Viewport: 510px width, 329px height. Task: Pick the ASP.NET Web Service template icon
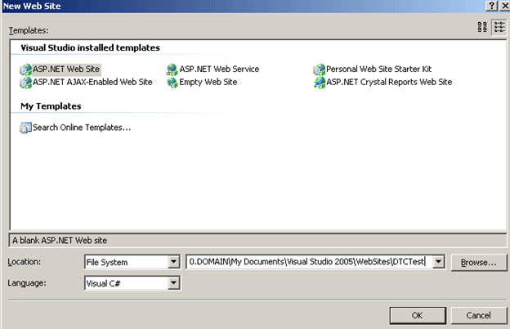[x=172, y=70]
